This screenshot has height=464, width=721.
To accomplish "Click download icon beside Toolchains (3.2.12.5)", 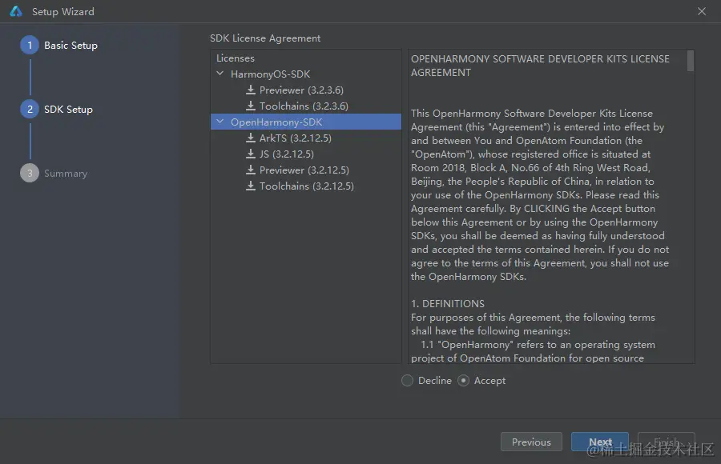I will 251,186.
